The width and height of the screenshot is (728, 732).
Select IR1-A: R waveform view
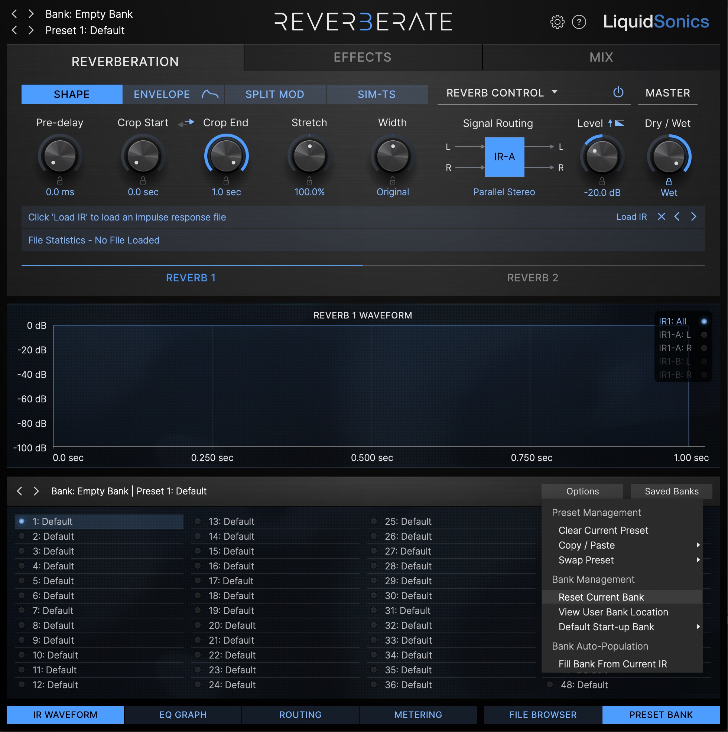click(x=683, y=348)
